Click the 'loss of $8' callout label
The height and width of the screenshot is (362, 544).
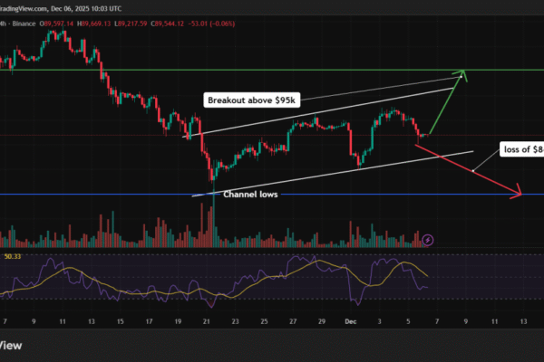pyautogui.click(x=520, y=150)
